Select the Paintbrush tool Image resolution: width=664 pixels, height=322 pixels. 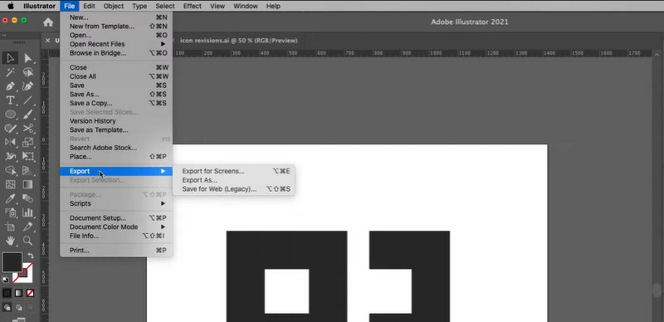point(28,114)
